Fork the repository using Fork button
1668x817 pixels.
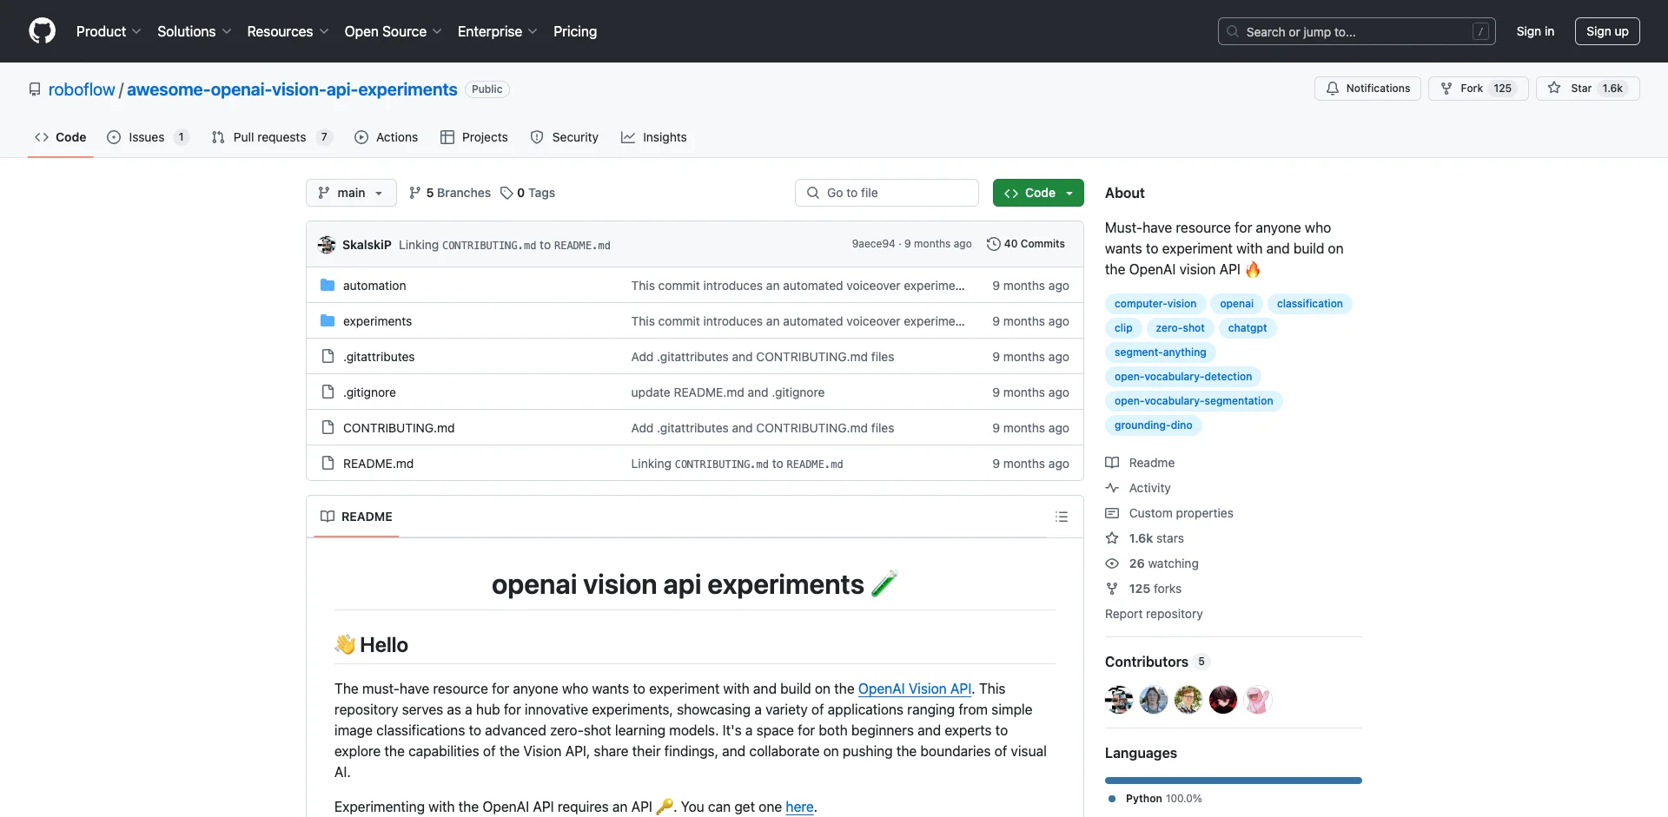pos(1478,89)
